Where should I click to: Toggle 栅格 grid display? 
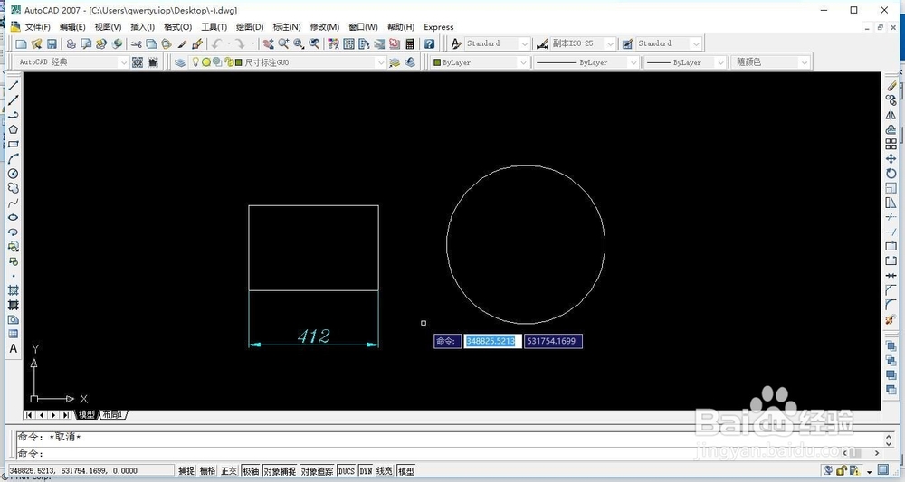tap(208, 471)
